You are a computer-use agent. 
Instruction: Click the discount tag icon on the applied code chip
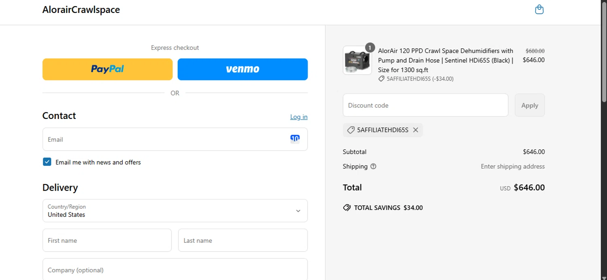click(x=351, y=130)
